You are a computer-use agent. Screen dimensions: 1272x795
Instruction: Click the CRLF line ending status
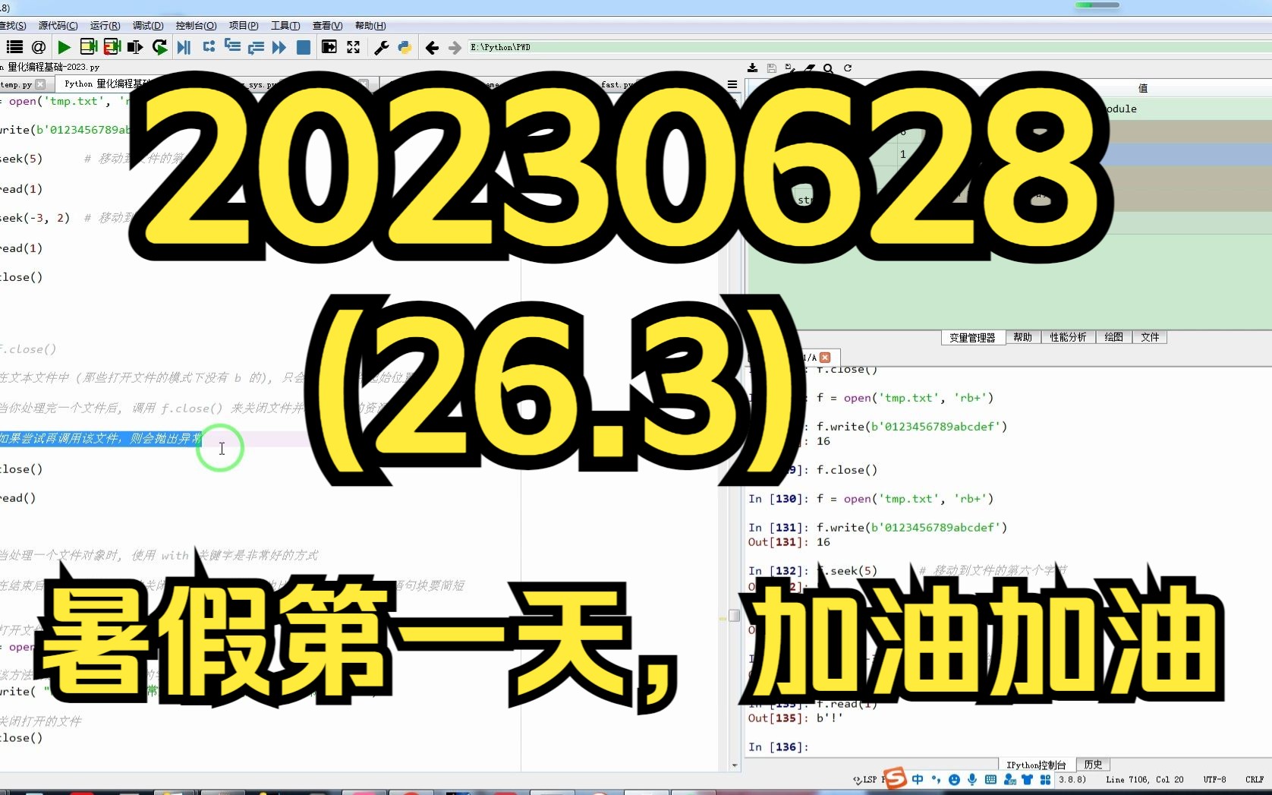coord(1255,780)
